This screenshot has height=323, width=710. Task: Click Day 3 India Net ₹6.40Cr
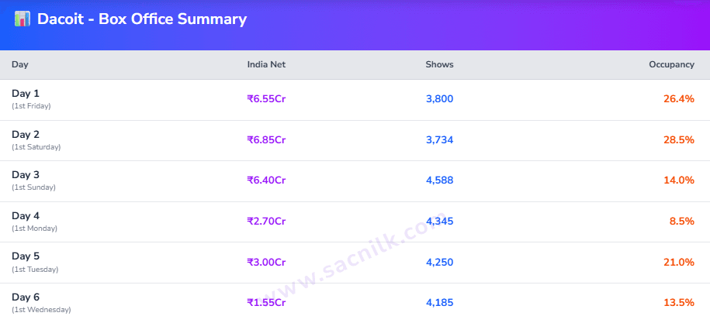pos(266,180)
